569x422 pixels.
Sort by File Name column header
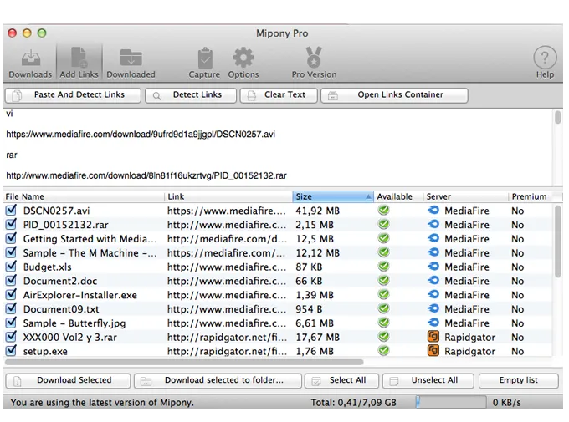pos(83,196)
